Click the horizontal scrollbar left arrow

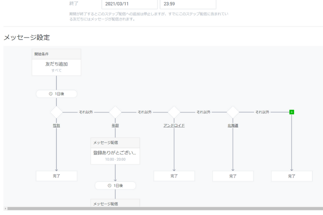(x=5, y=209)
